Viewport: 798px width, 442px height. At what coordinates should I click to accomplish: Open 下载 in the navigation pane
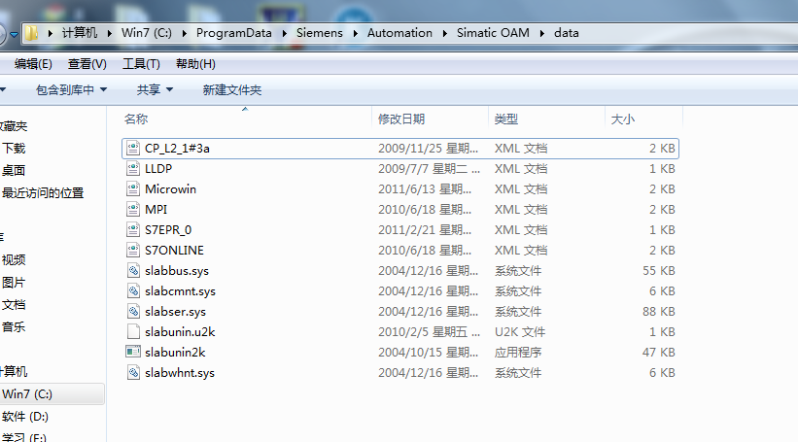[14, 148]
